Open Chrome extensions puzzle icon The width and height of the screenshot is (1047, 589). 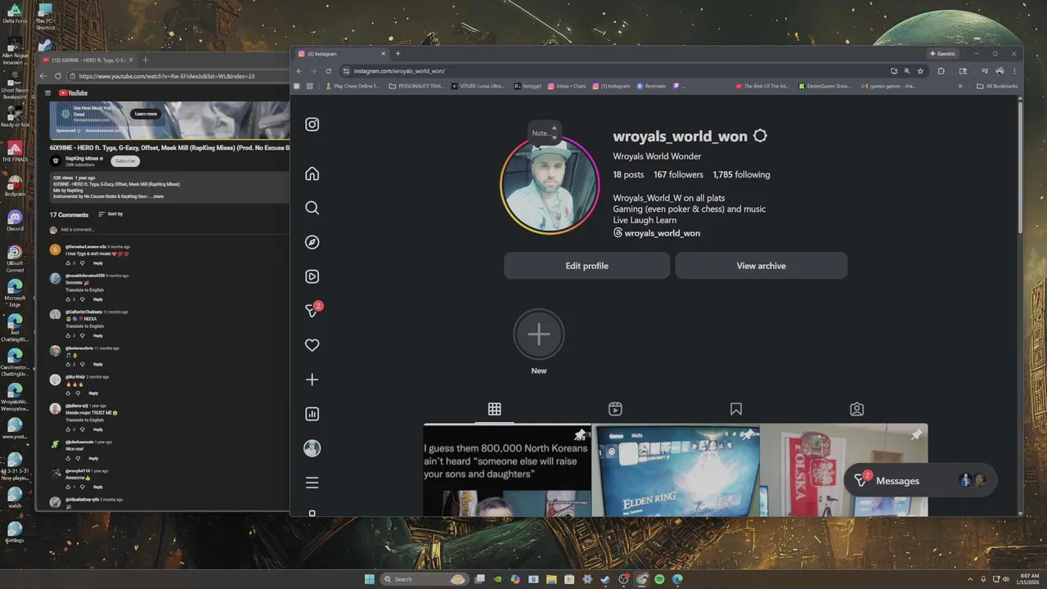point(941,71)
